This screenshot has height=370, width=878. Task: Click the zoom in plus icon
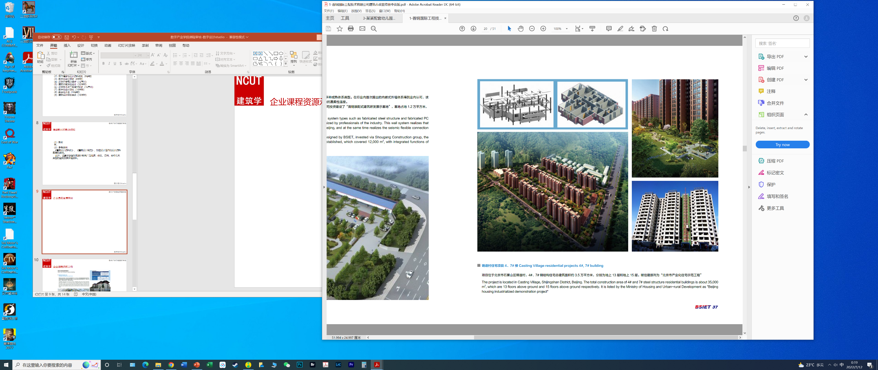click(x=543, y=29)
